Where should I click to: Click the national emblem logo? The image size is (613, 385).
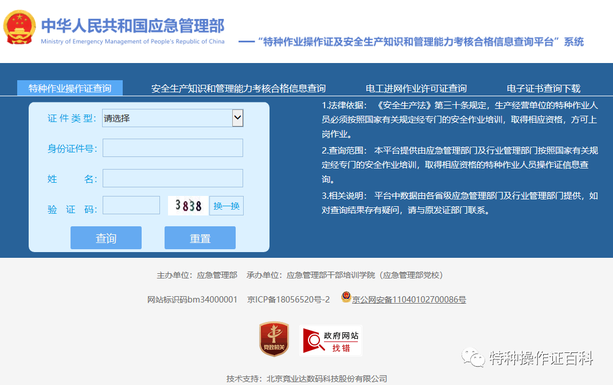tap(19, 27)
